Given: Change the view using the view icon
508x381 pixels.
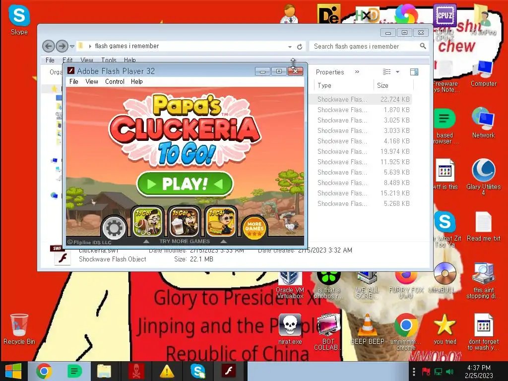Looking at the screenshot, I should point(387,72).
